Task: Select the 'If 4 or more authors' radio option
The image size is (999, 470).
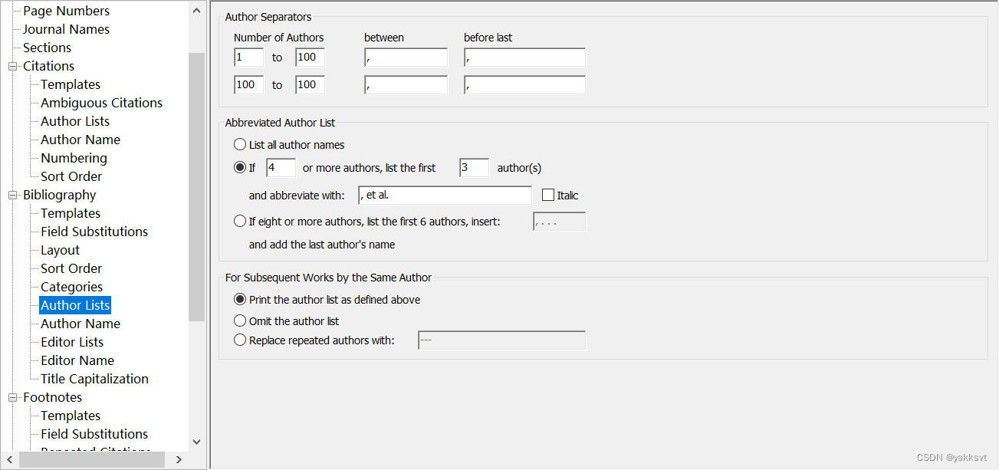Action: point(240,168)
